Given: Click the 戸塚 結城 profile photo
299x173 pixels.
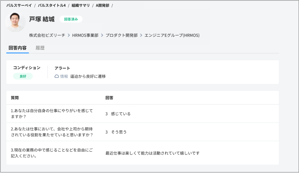Looking at the screenshot, I should pyautogui.click(x=15, y=22).
